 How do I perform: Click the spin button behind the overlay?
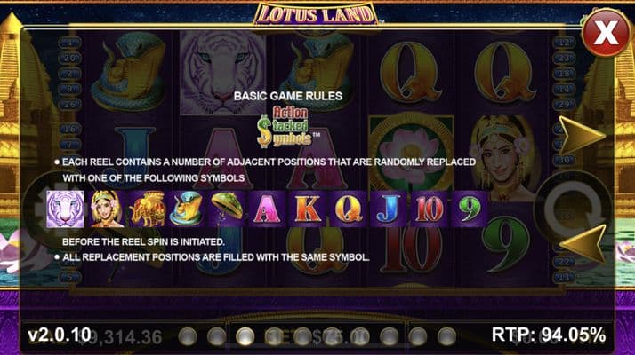click(x=572, y=209)
